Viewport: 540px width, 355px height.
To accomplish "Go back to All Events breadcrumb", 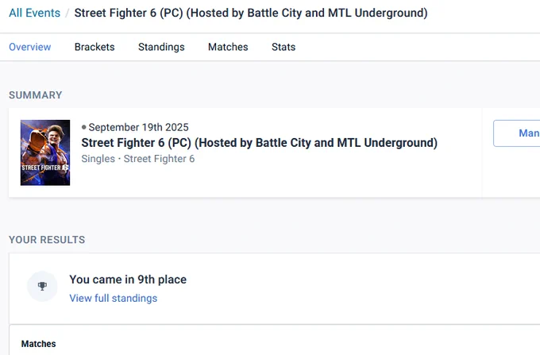I will [34, 13].
